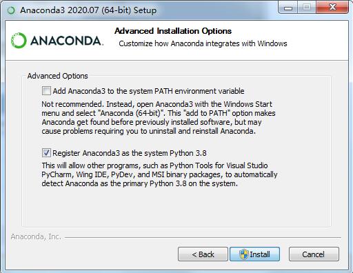Minimize the Anaconda3 Setup window
Viewport: 353px width, 273px height.
[x=288, y=8]
